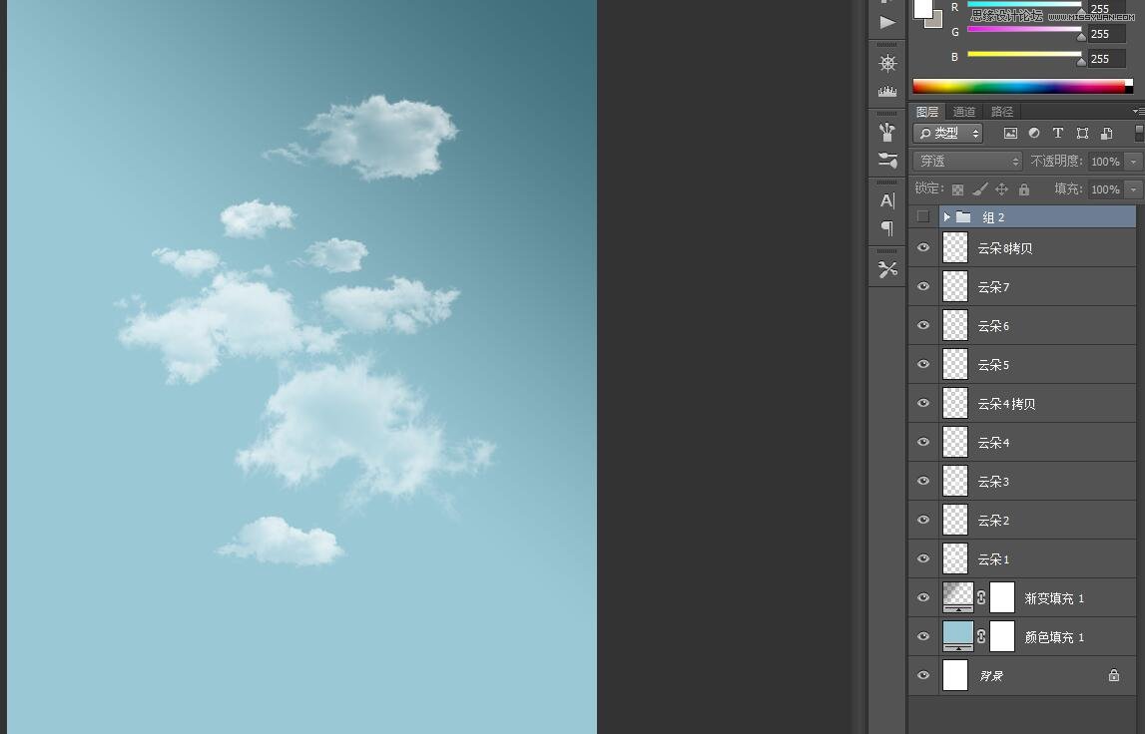Image resolution: width=1145 pixels, height=734 pixels.
Task: Switch to the 路径 tab
Action: [1002, 111]
